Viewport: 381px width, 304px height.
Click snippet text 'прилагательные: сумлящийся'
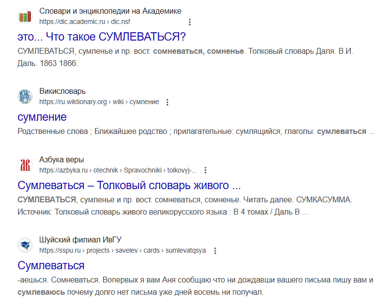coord(227,131)
